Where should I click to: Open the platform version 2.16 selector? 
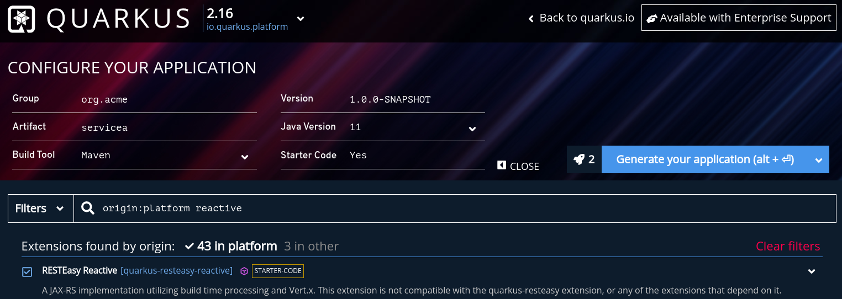click(254, 19)
